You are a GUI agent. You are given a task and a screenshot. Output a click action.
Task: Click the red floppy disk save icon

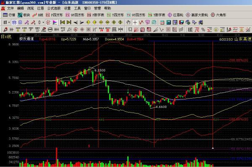coord(181,23)
